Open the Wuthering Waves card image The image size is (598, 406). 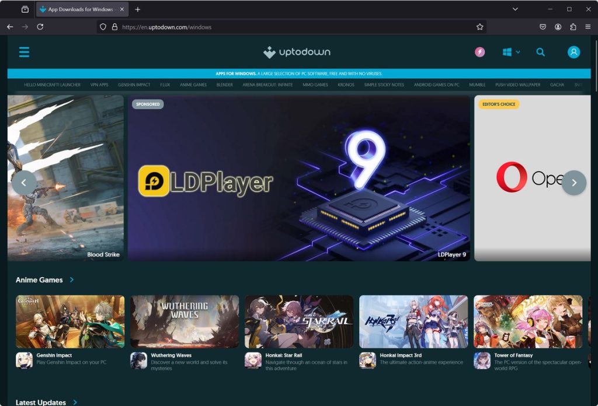[185, 321]
